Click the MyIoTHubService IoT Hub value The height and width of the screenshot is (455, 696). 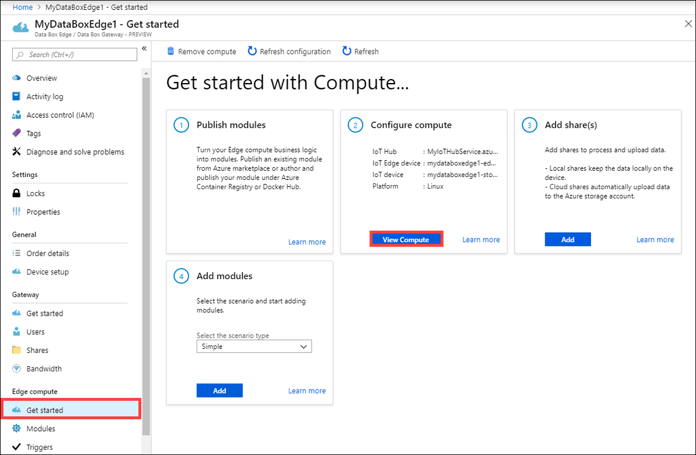point(462,151)
